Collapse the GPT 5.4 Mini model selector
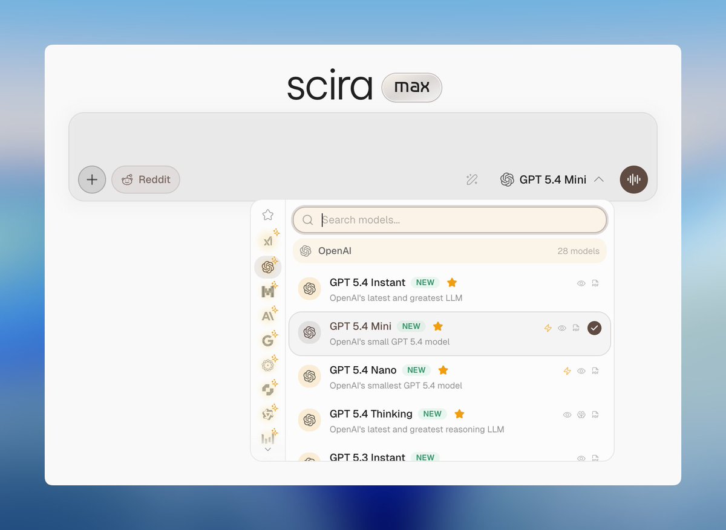The height and width of the screenshot is (530, 726). click(x=552, y=179)
